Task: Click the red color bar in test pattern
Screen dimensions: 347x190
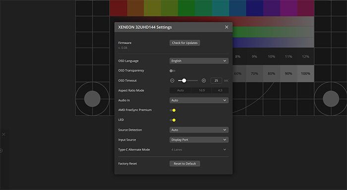Action: click(118, 8)
